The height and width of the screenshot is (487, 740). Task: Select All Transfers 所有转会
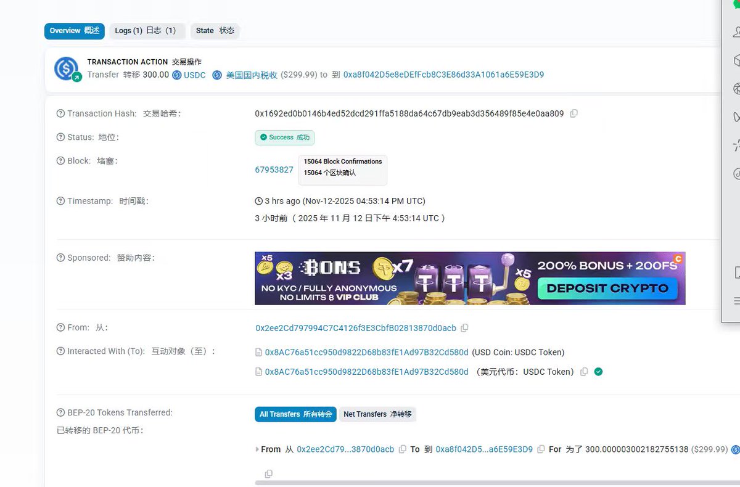(x=295, y=414)
